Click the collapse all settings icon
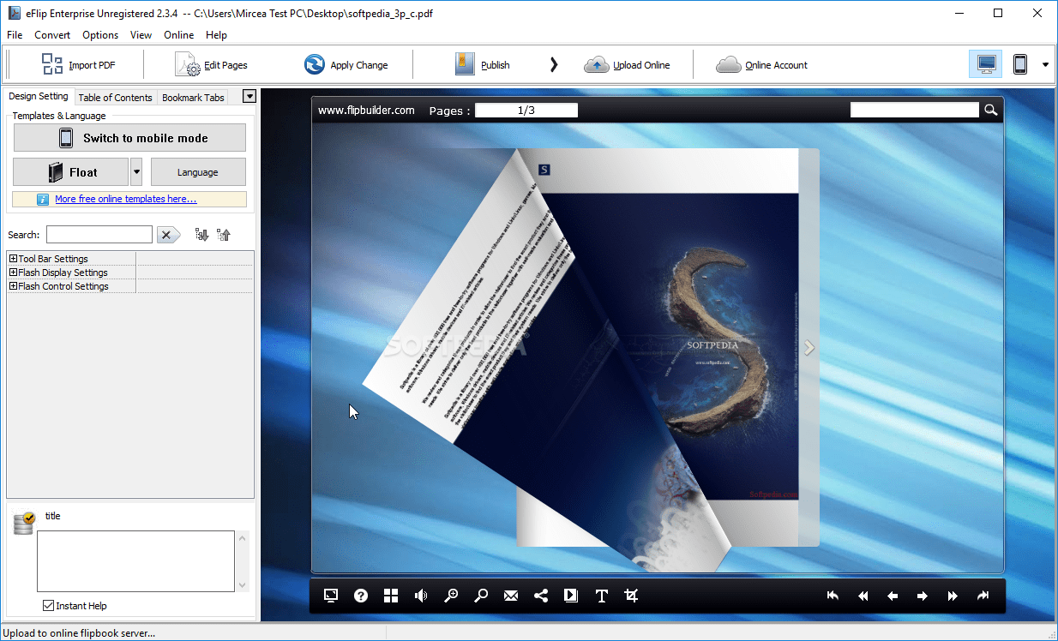 click(x=224, y=235)
